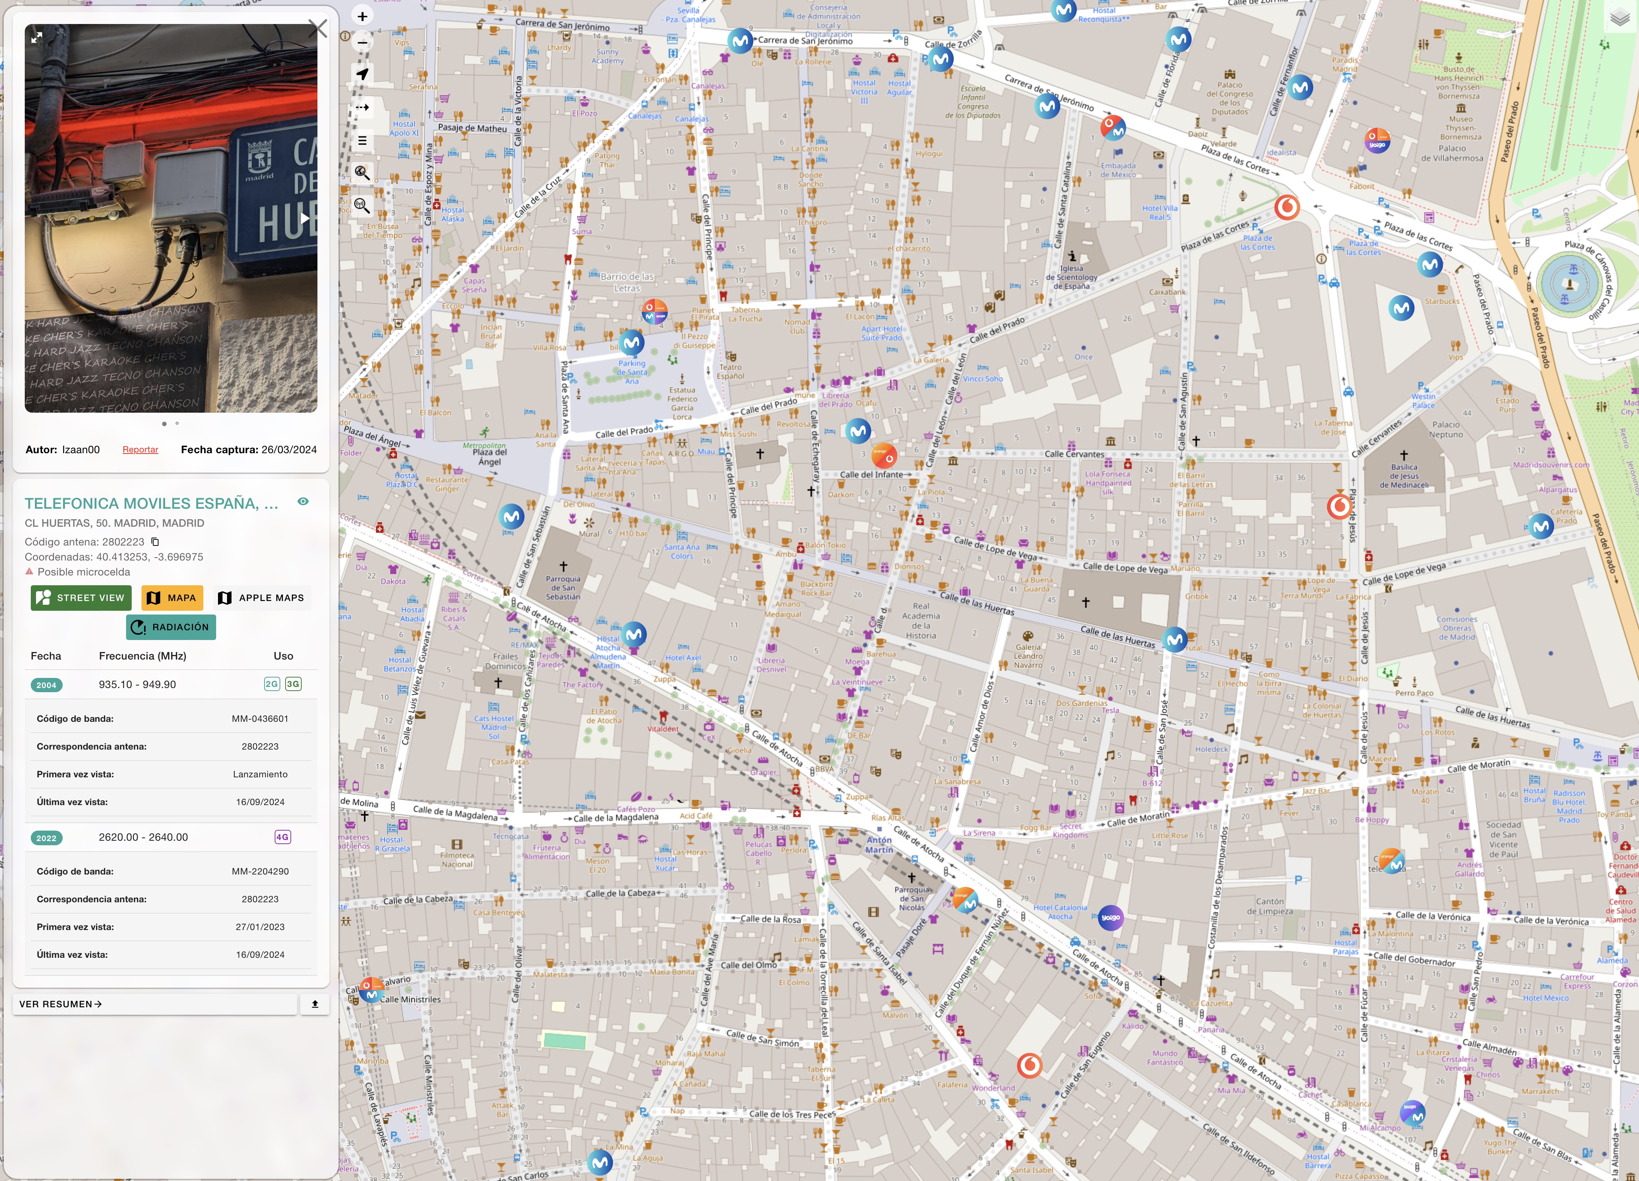Image resolution: width=1639 pixels, height=1181 pixels.
Task: Select the second photo carousel dot
Action: [x=177, y=423]
